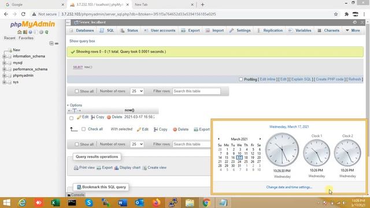Open the Import tab
The width and height of the screenshot is (370, 208).
[214, 31]
